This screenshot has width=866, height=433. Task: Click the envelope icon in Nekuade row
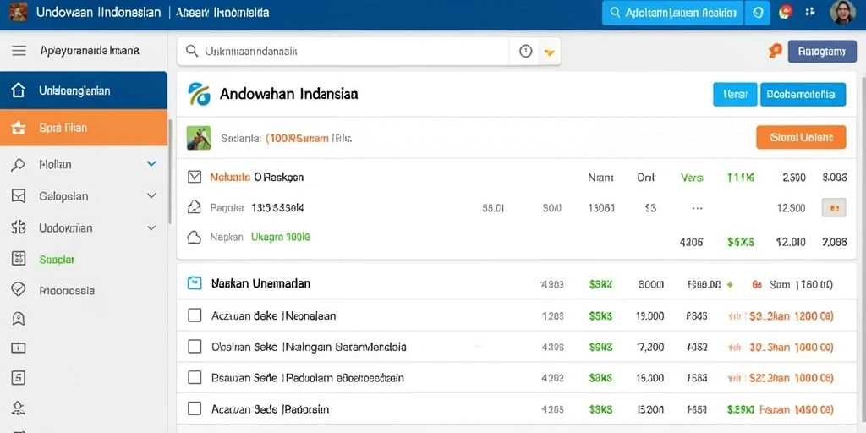194,177
